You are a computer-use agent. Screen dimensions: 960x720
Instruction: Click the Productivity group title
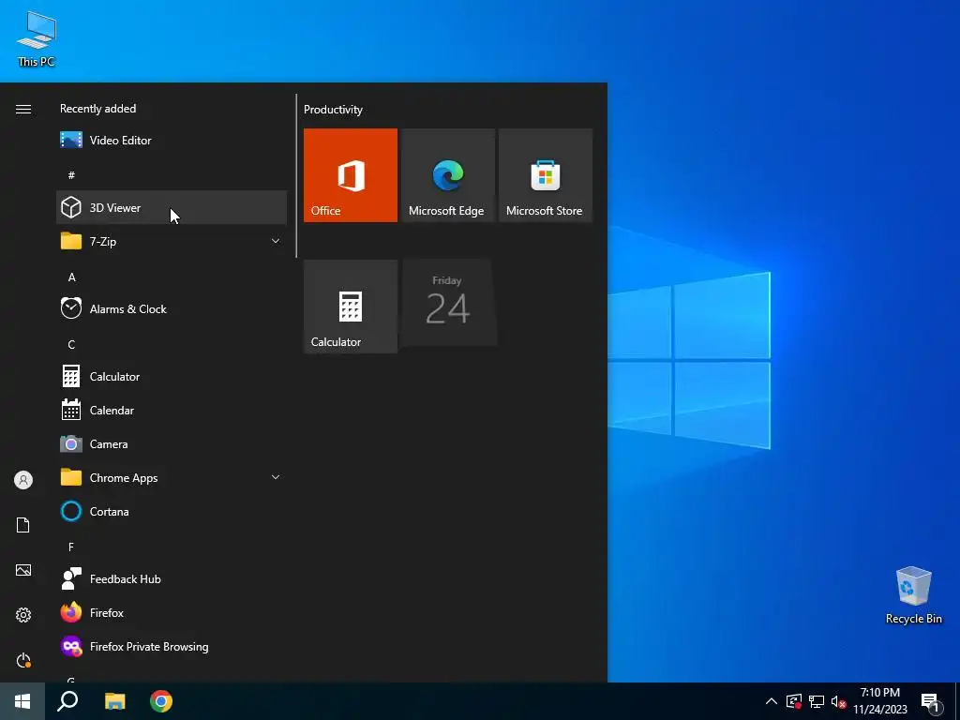coord(333,110)
